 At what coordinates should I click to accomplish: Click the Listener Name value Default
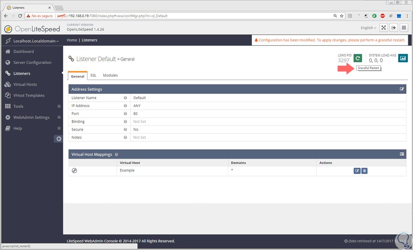[140, 98]
